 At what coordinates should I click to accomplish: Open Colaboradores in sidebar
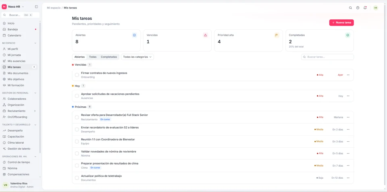click(19, 99)
